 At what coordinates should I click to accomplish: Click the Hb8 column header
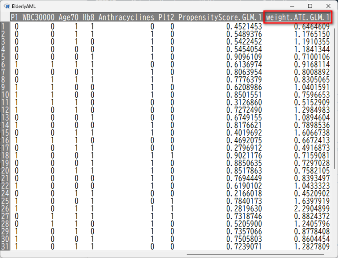pyautogui.click(x=88, y=18)
